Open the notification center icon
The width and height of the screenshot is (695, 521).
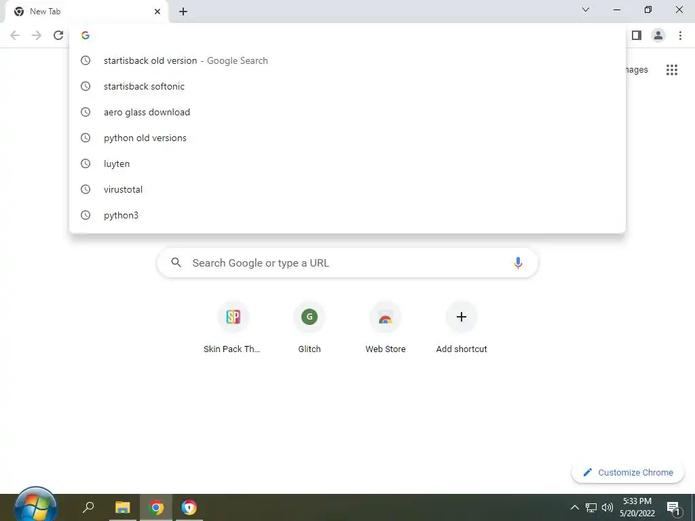[x=673, y=507]
